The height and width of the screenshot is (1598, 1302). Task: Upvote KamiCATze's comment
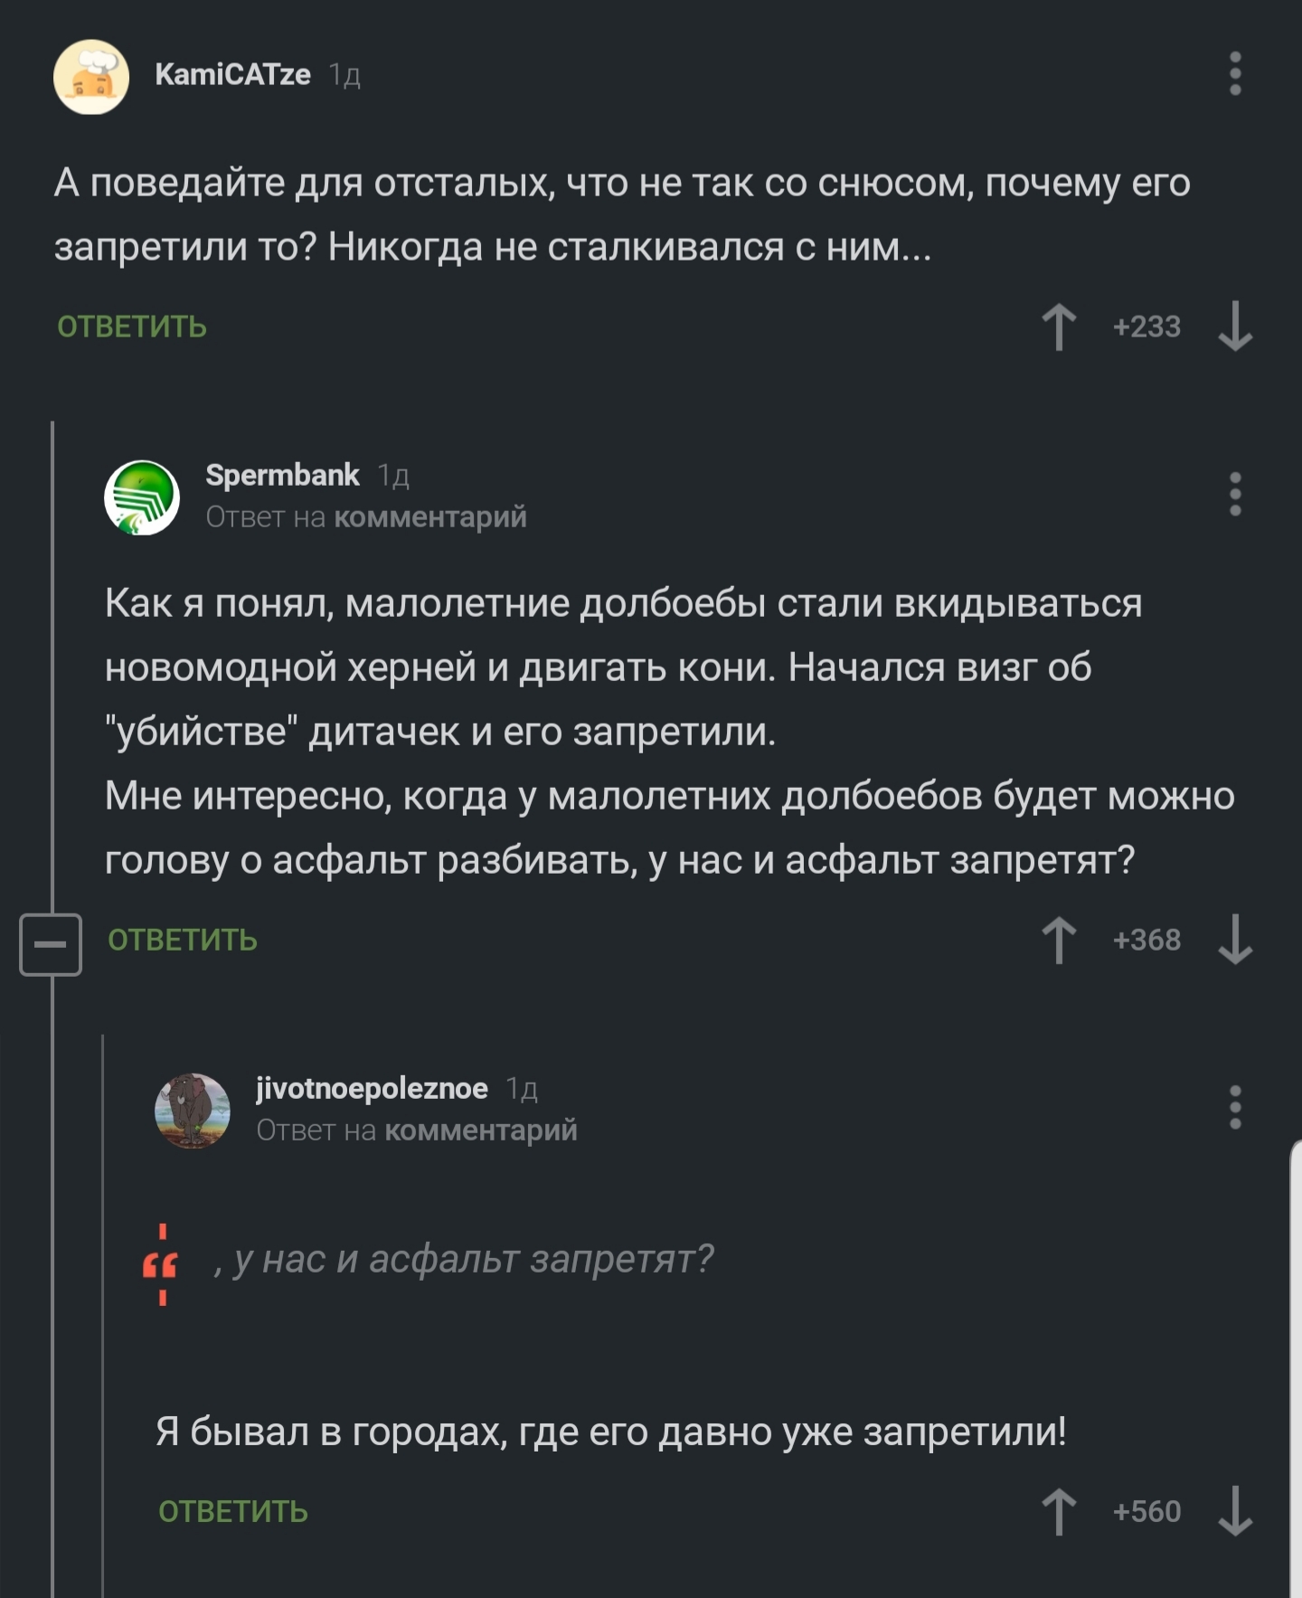click(x=1059, y=326)
